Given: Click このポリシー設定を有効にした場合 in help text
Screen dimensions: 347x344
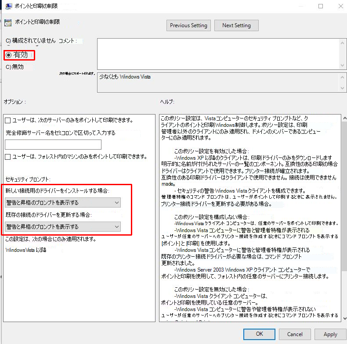Looking at the screenshot, I should pyautogui.click(x=212, y=151).
